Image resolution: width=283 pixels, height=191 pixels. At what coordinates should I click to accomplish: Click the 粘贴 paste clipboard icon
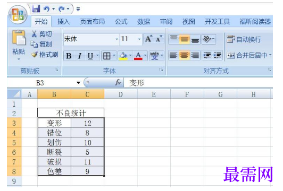pos(19,38)
